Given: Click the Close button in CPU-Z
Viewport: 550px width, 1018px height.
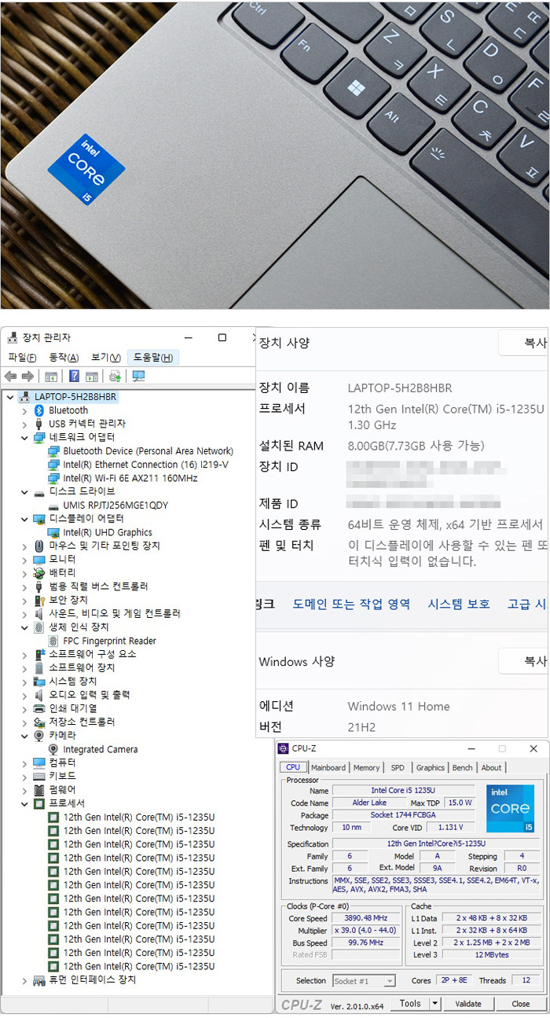Looking at the screenshot, I should [x=521, y=1004].
